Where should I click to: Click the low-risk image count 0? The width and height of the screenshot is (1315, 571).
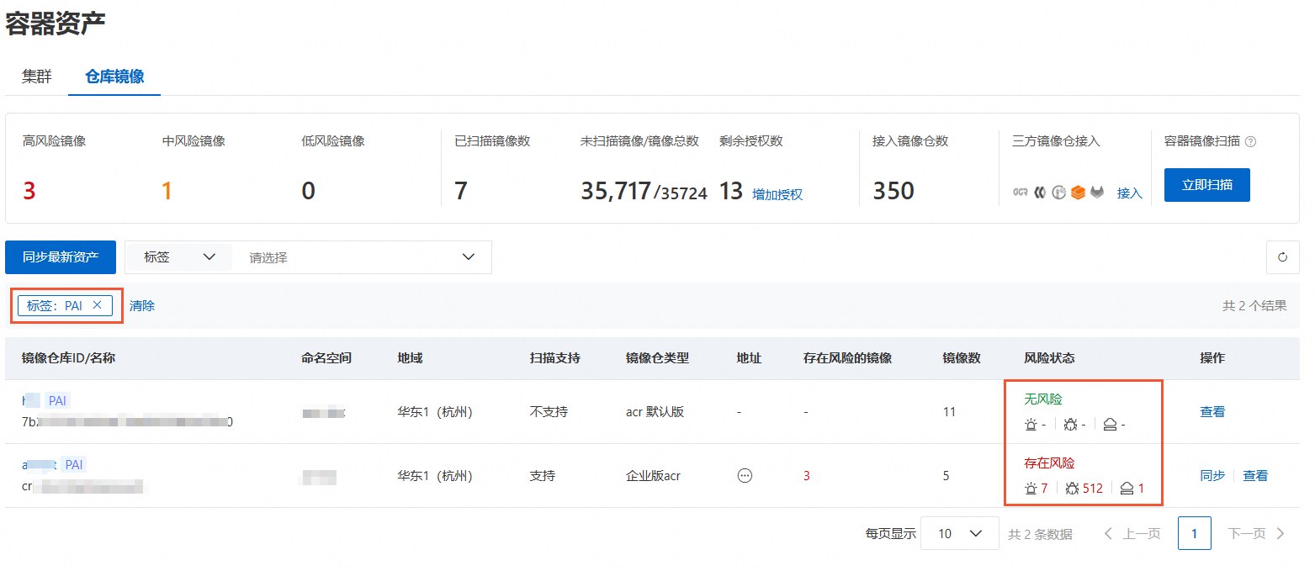[309, 192]
